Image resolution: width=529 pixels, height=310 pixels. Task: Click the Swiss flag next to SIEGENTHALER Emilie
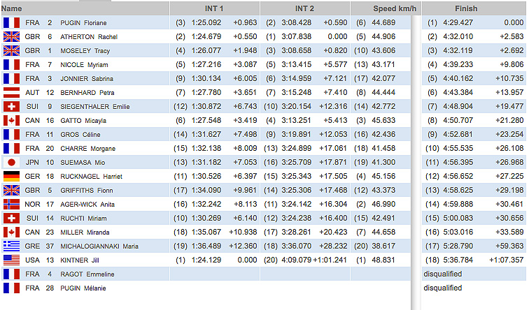[x=11, y=106]
